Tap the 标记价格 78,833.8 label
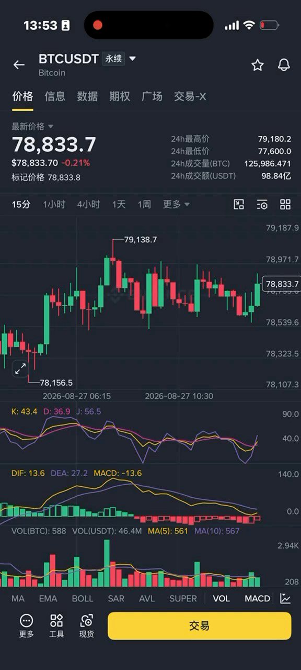The image size is (301, 670). (x=46, y=177)
